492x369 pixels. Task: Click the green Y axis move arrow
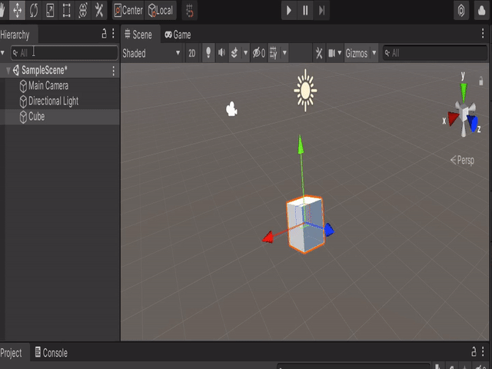[x=301, y=145]
